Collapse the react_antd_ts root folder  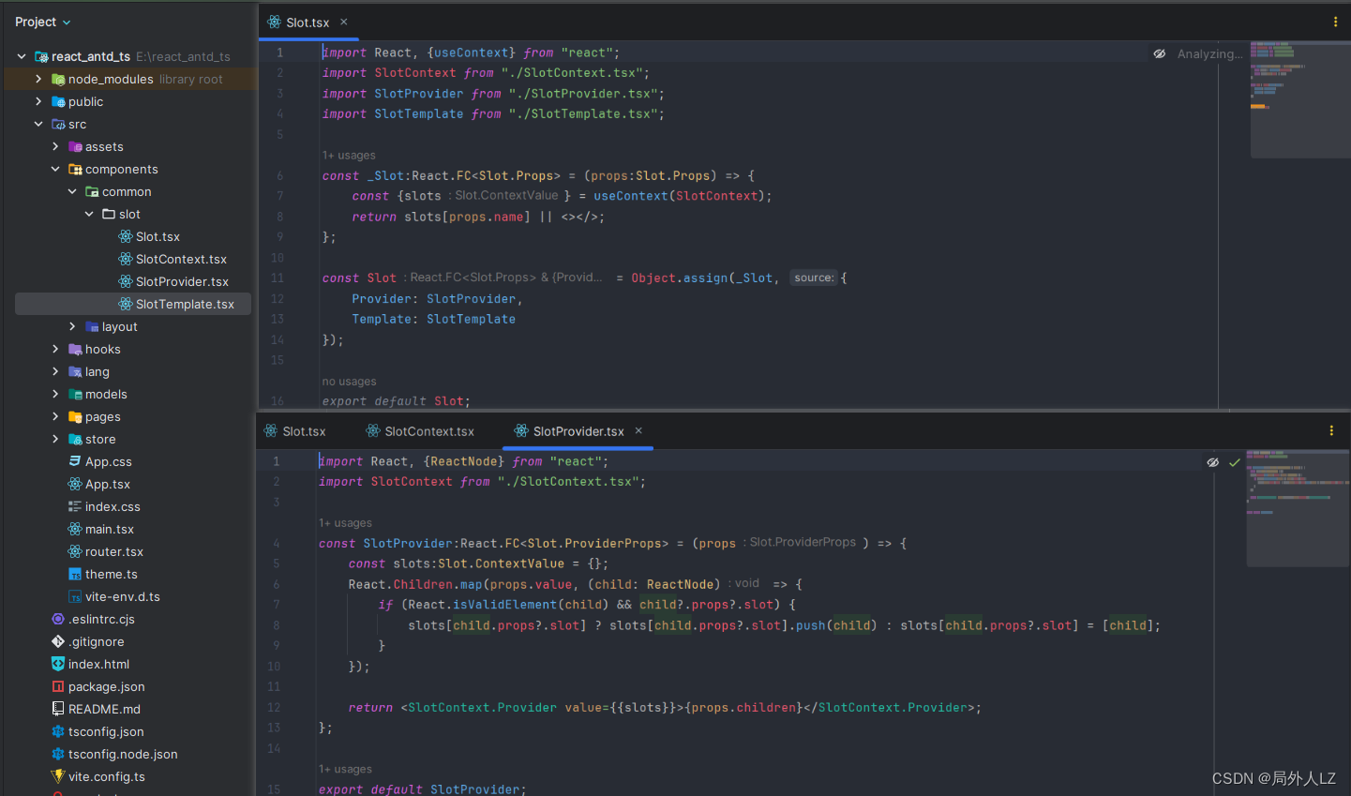coord(22,56)
